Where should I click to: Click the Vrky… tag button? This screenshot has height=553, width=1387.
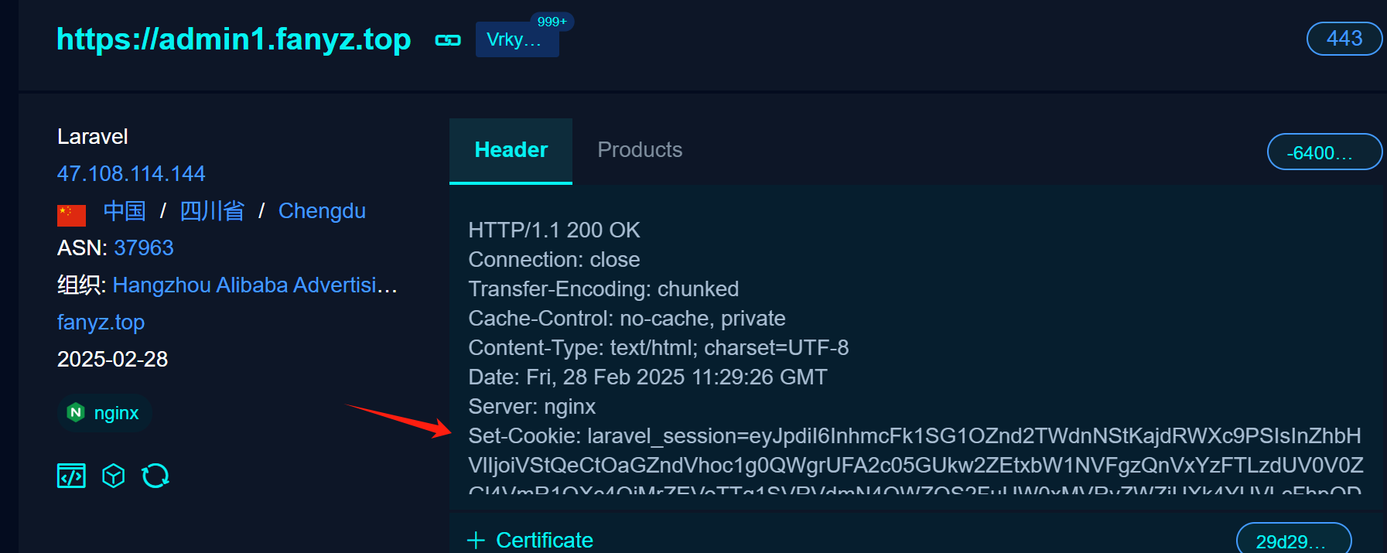coord(514,40)
